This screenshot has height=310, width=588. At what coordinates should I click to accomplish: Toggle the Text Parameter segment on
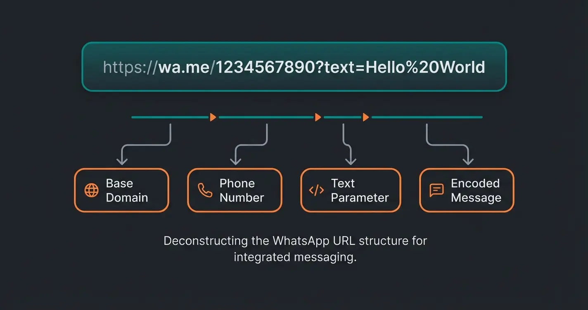pyautogui.click(x=351, y=190)
